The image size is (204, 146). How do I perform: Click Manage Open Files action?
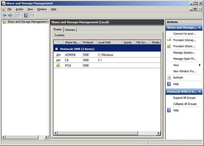tap(185, 59)
